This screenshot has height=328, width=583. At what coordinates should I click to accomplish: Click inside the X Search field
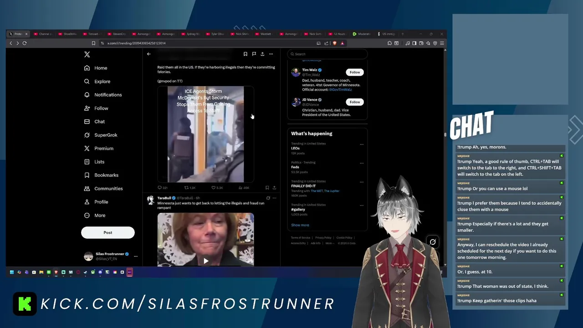pyautogui.click(x=327, y=54)
